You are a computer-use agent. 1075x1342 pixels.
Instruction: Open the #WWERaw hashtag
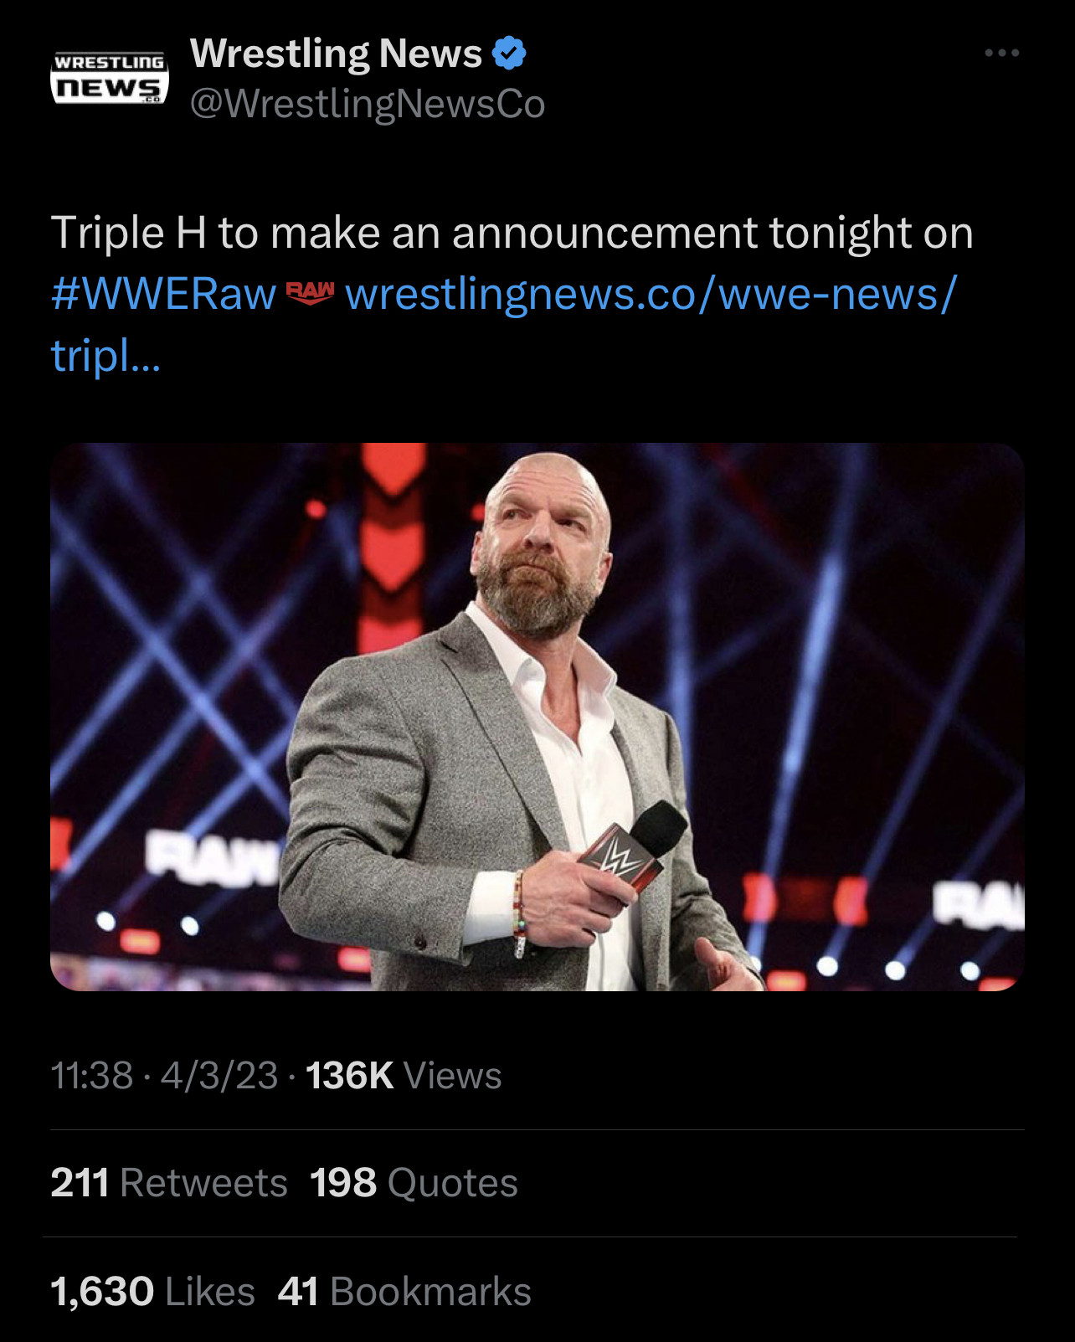coord(163,294)
